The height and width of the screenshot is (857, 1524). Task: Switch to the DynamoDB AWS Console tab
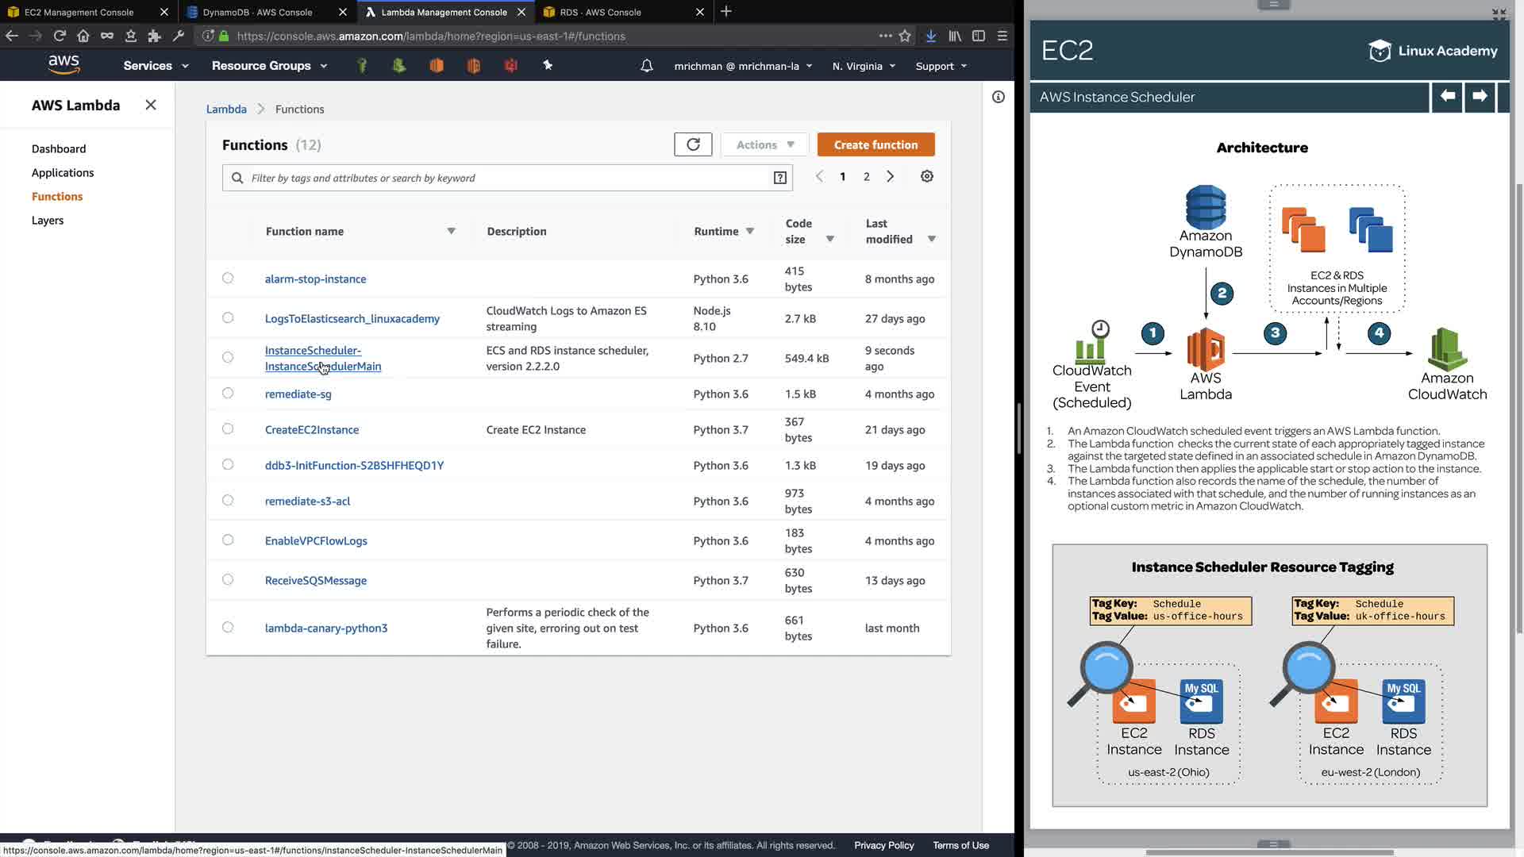pos(258,12)
